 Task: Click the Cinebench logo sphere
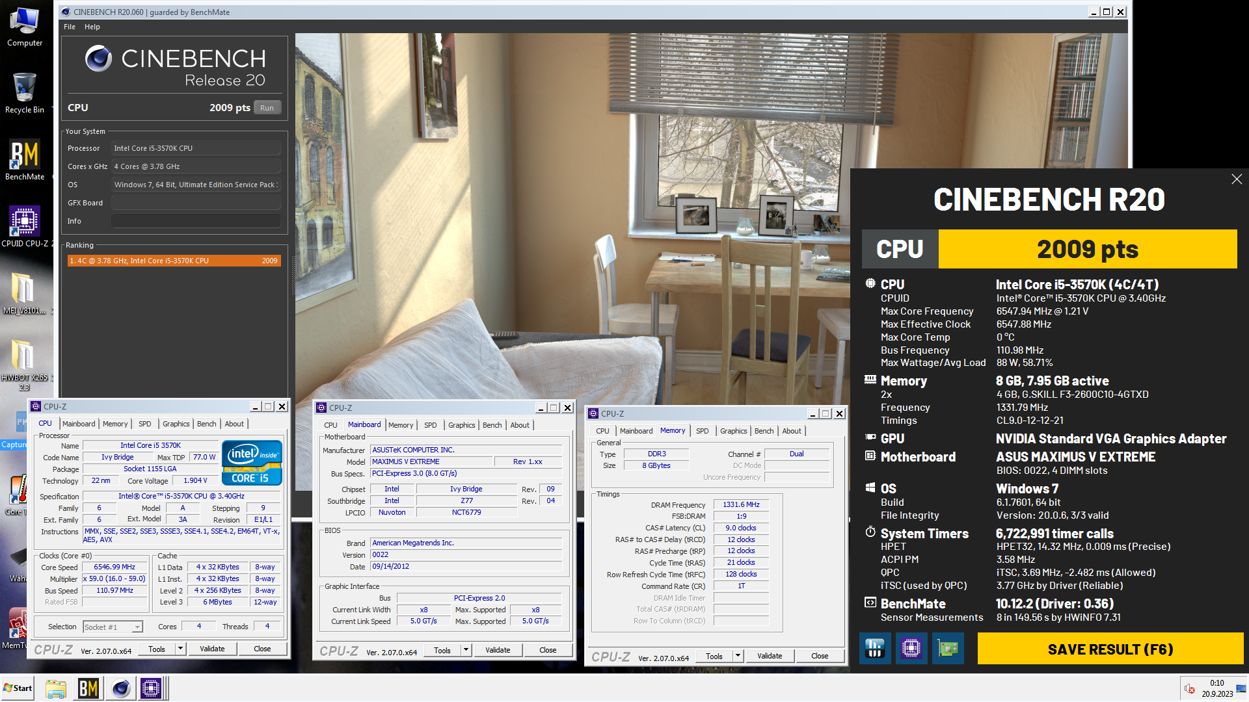(x=99, y=58)
